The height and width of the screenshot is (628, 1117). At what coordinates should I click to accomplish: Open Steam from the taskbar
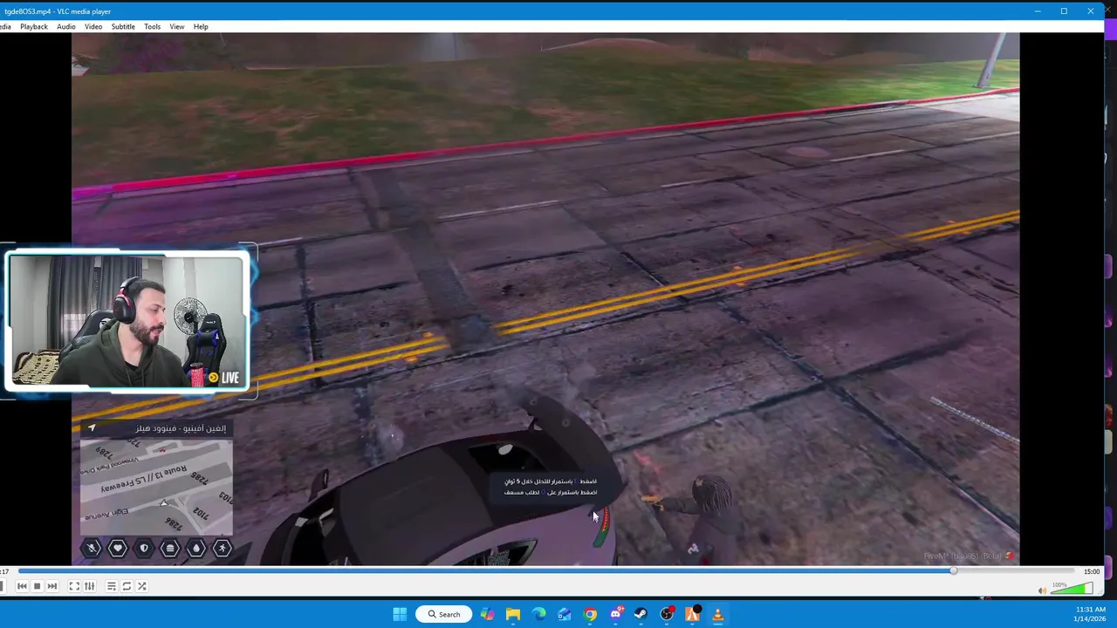(x=641, y=614)
